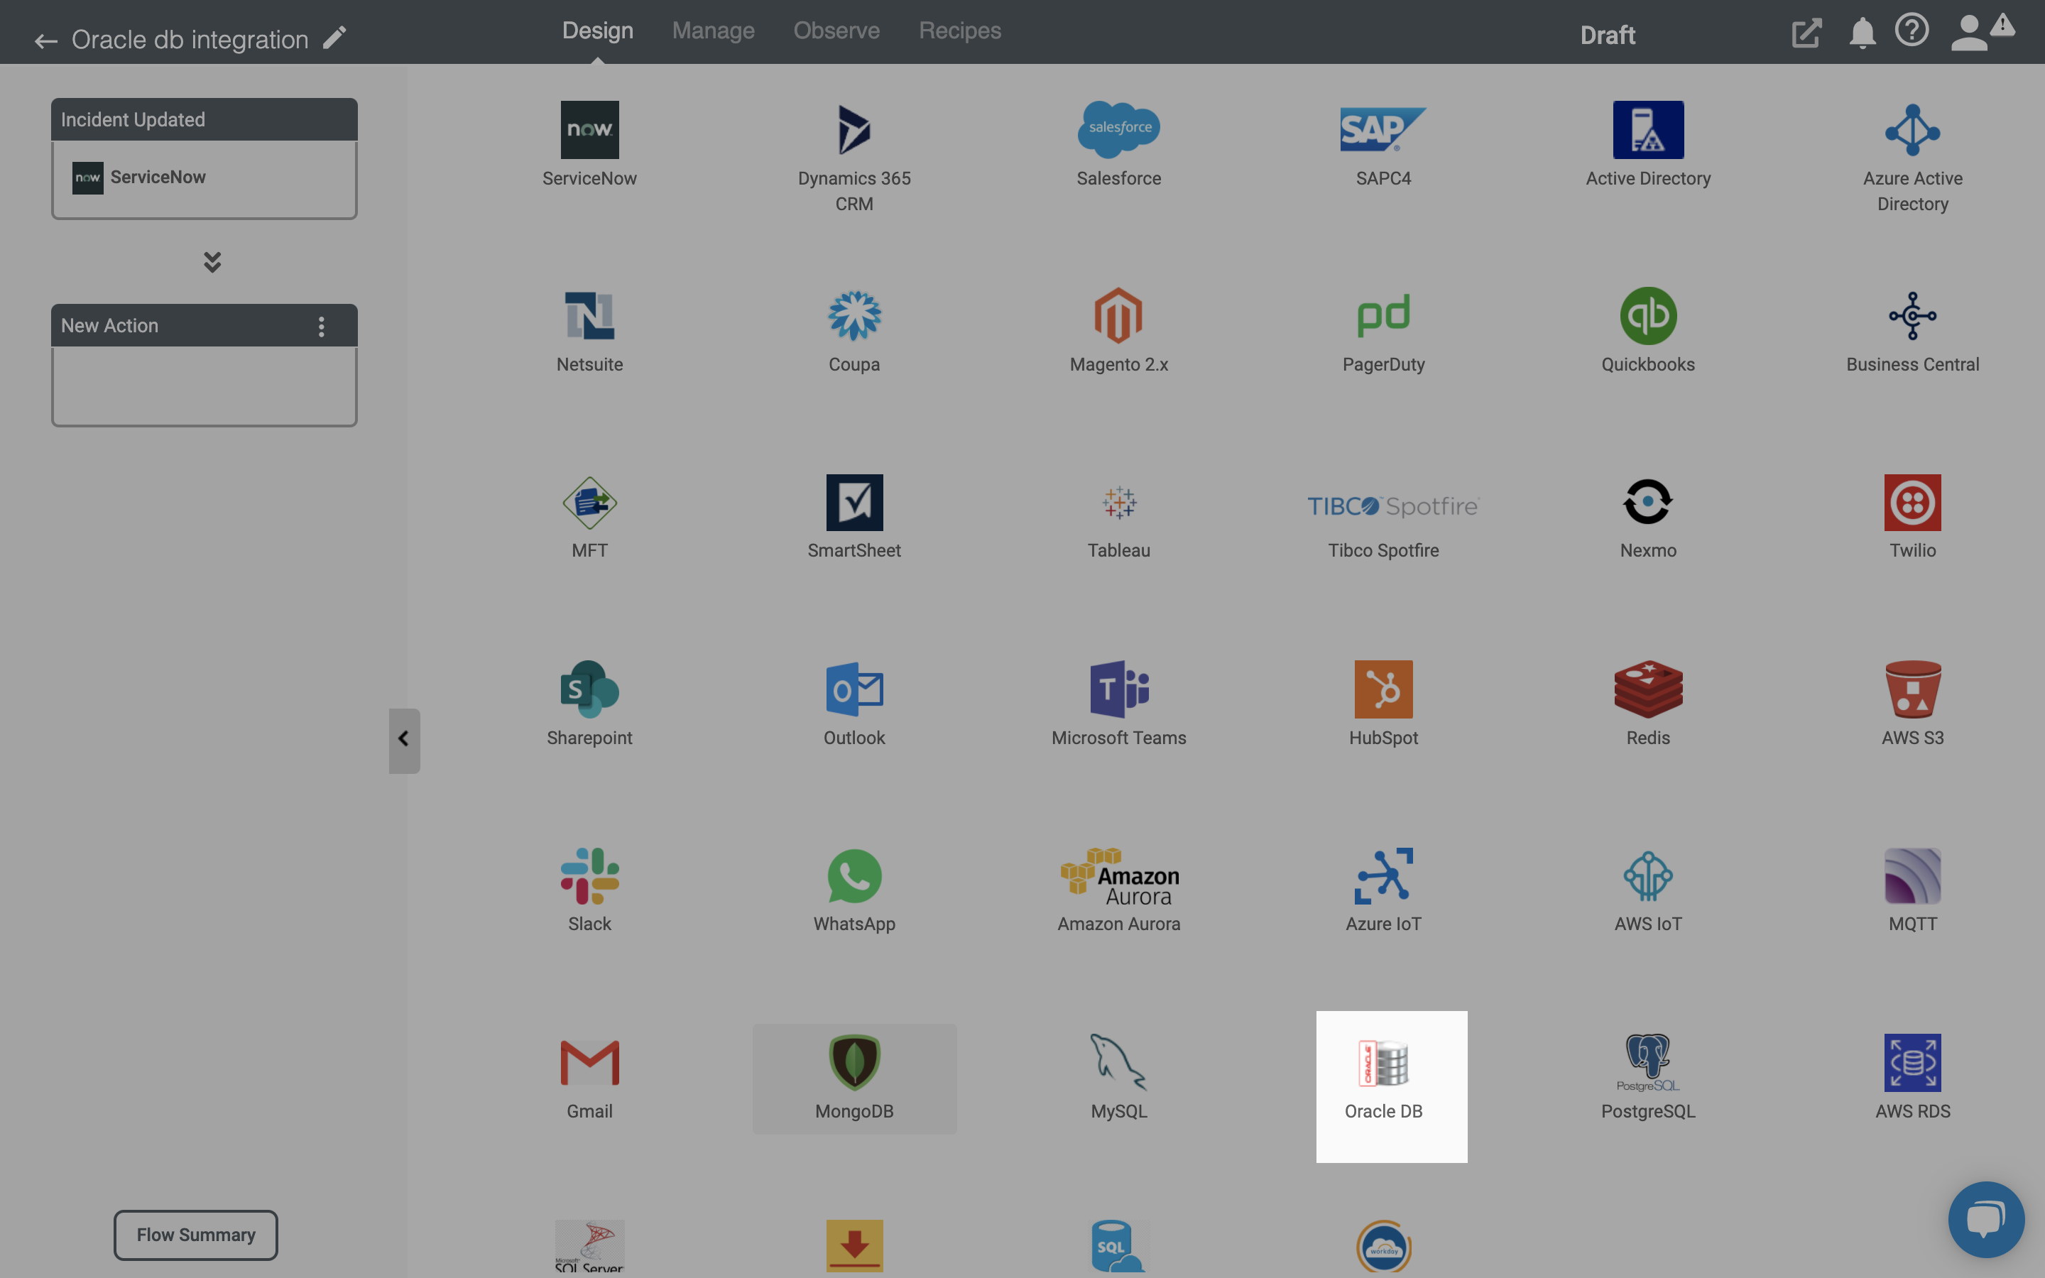Expand the New Action step options
Image resolution: width=2045 pixels, height=1278 pixels.
pos(322,327)
